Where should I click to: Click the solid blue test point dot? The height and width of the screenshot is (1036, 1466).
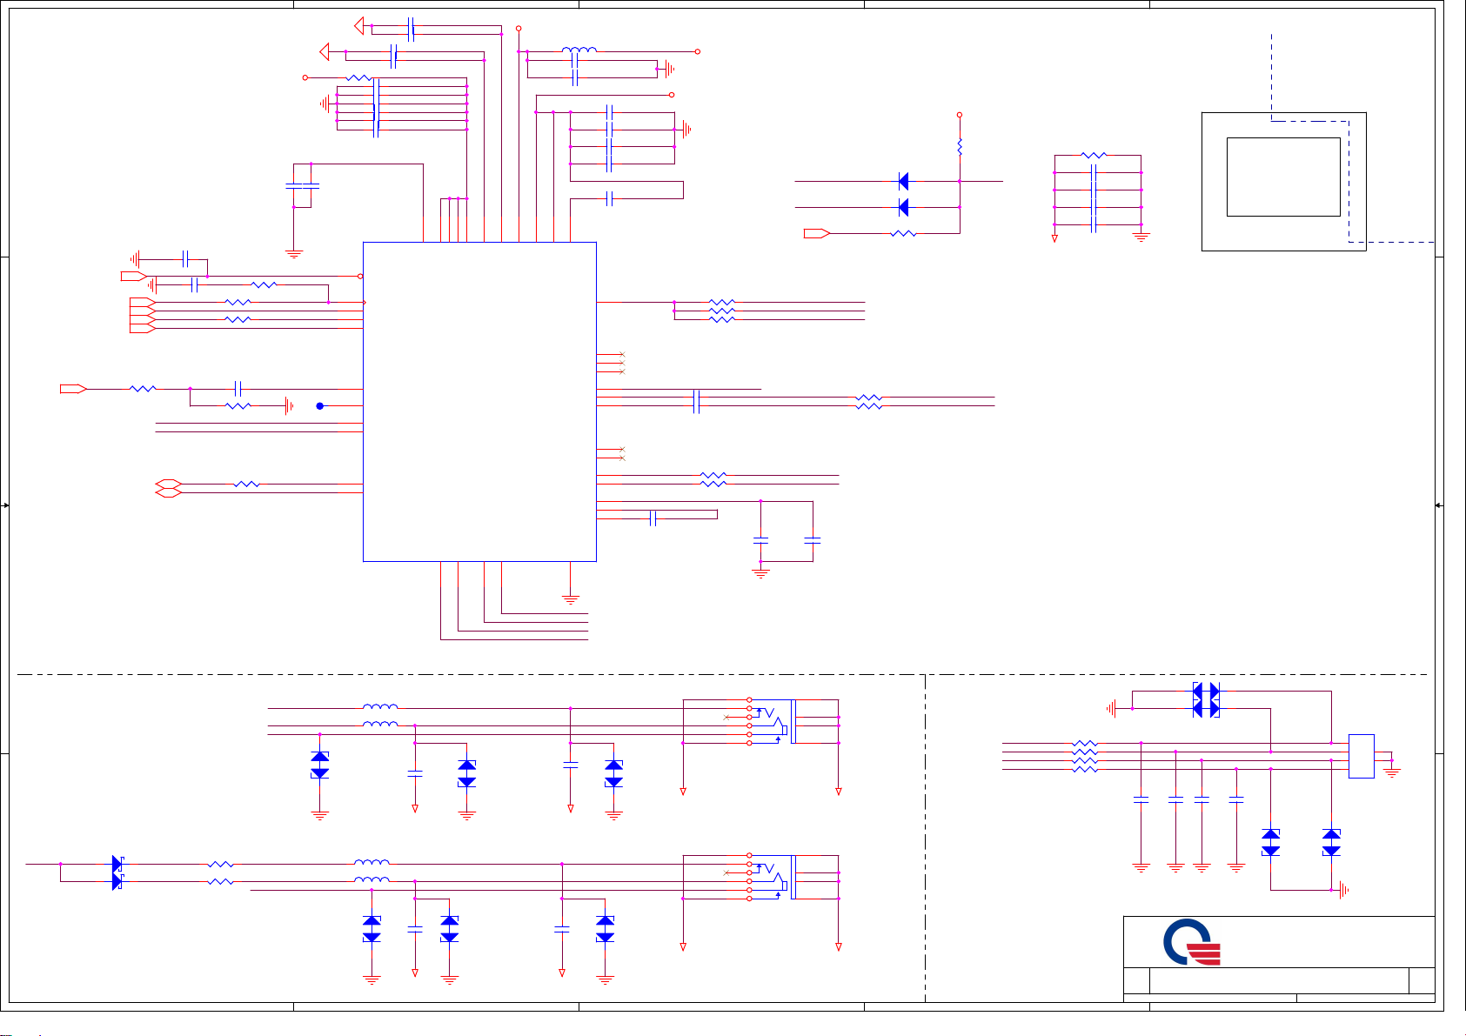(x=319, y=406)
